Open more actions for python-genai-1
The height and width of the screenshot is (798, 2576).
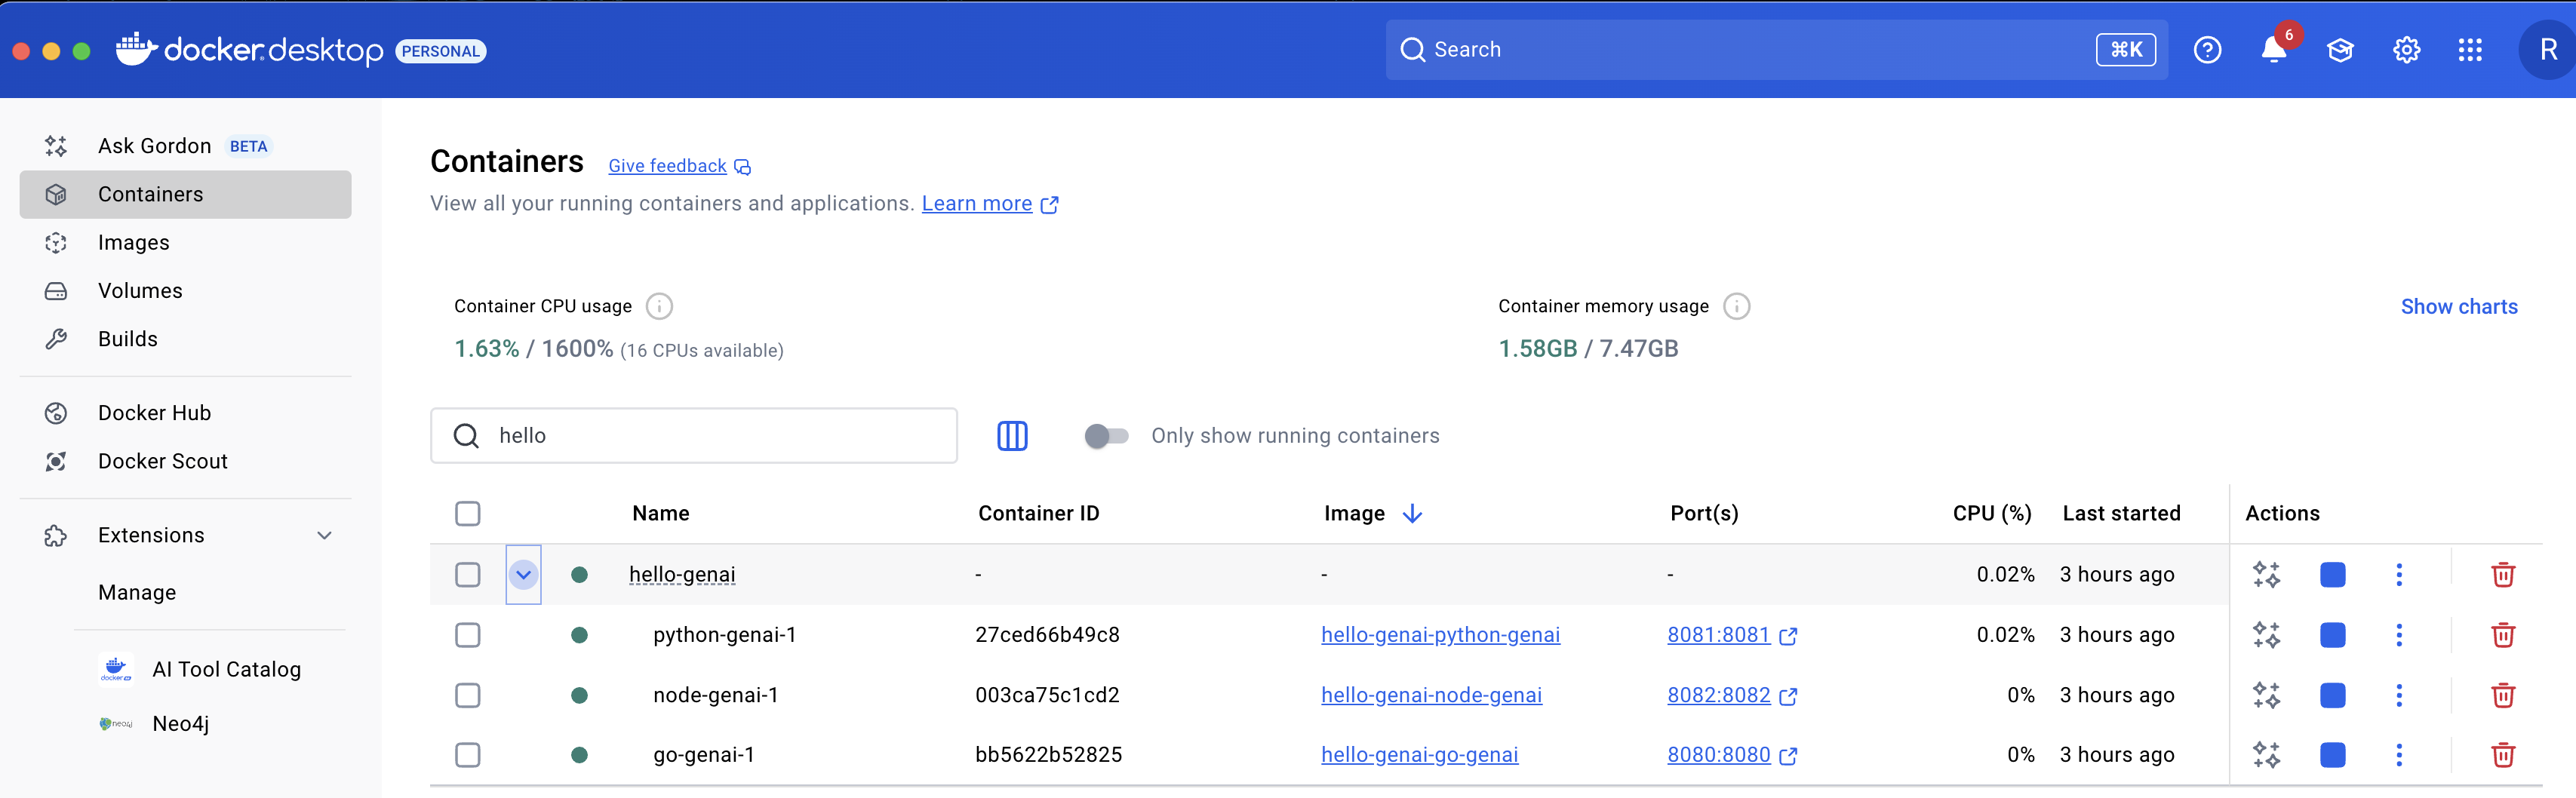[x=2398, y=635]
